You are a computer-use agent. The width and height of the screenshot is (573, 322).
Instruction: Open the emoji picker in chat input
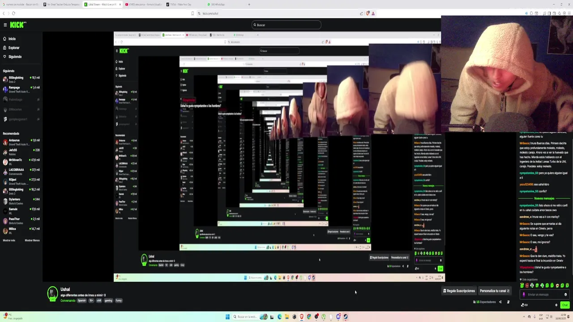(x=565, y=294)
